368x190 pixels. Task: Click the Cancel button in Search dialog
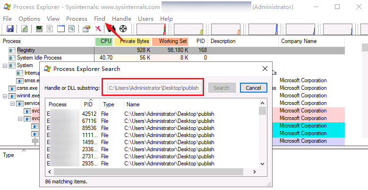coord(254,88)
